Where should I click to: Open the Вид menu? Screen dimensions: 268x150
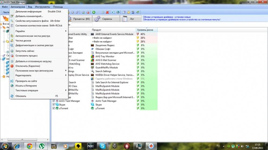coord(30,7)
